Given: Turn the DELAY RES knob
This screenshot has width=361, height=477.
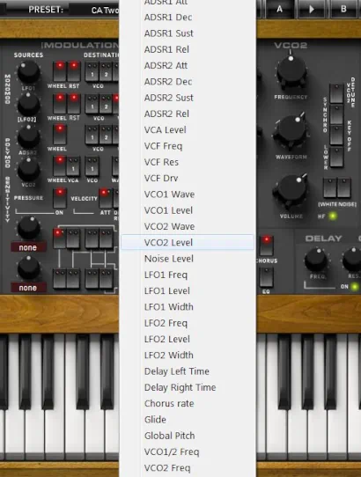Looking at the screenshot, I should click(353, 261).
